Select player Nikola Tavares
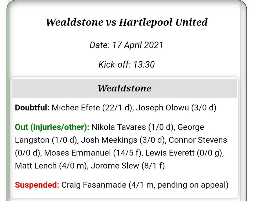This screenshot has height=201, width=253. coord(119,127)
